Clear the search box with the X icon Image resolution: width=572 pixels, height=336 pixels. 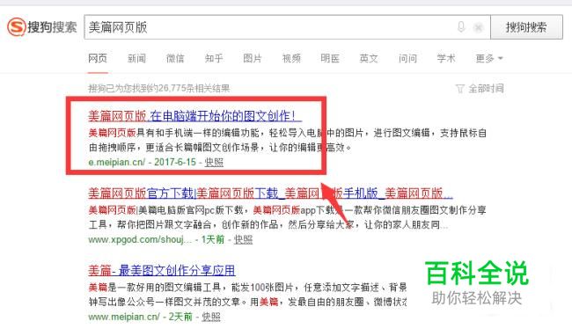pyautogui.click(x=478, y=27)
